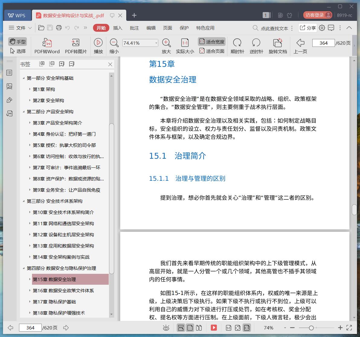This screenshot has height=337, width=360.
Task: Click the 开始 highlighted tab button
Action: pos(101,28)
